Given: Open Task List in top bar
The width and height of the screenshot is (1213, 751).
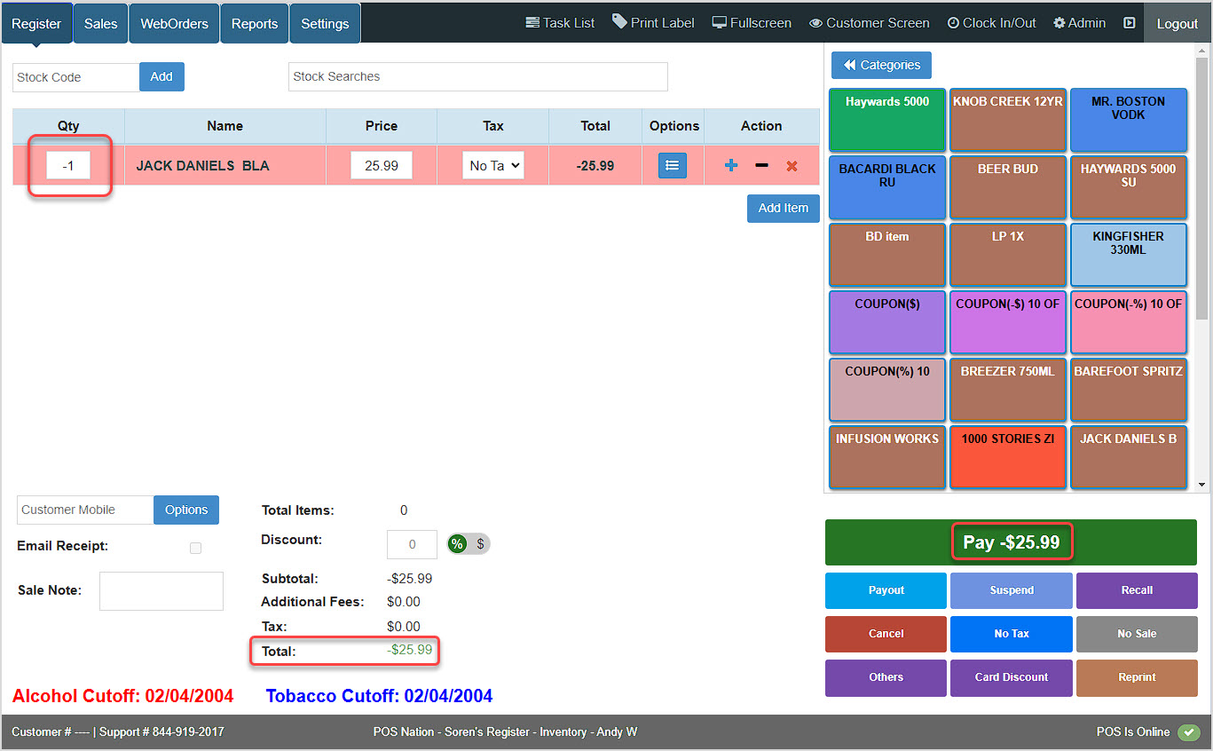Looking at the screenshot, I should tap(560, 23).
